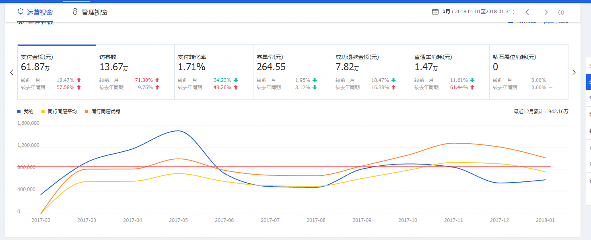The height and width of the screenshot is (240, 591).
Task: Click the 13.67万 visitors value
Action: tap(114, 67)
